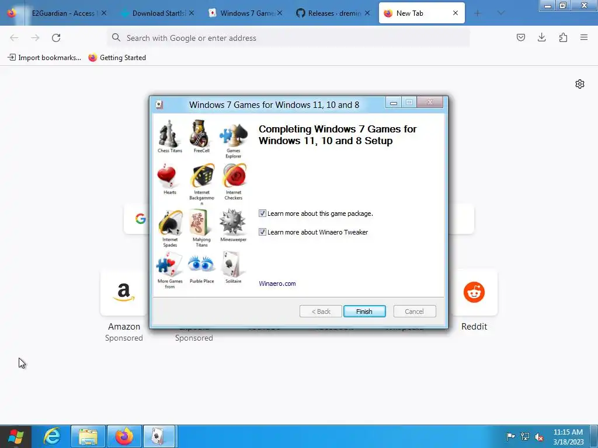The image size is (598, 448).
Task: Open Firefox Downloads panel
Action: 541,37
